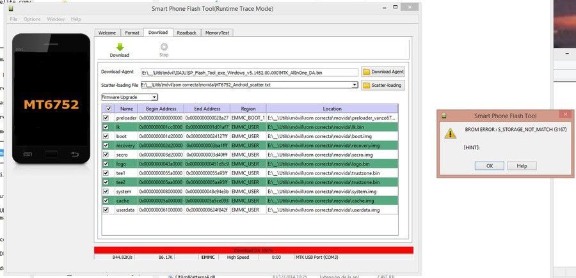Uncheck the preloader partition checkbox
Viewport: 576px width, 278px height.
(x=106, y=118)
